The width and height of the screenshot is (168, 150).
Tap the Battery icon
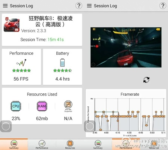62,62
